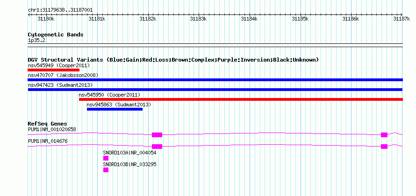Click the red nsv545949 loss variant bar
The image size is (416, 196).
tap(54, 70)
